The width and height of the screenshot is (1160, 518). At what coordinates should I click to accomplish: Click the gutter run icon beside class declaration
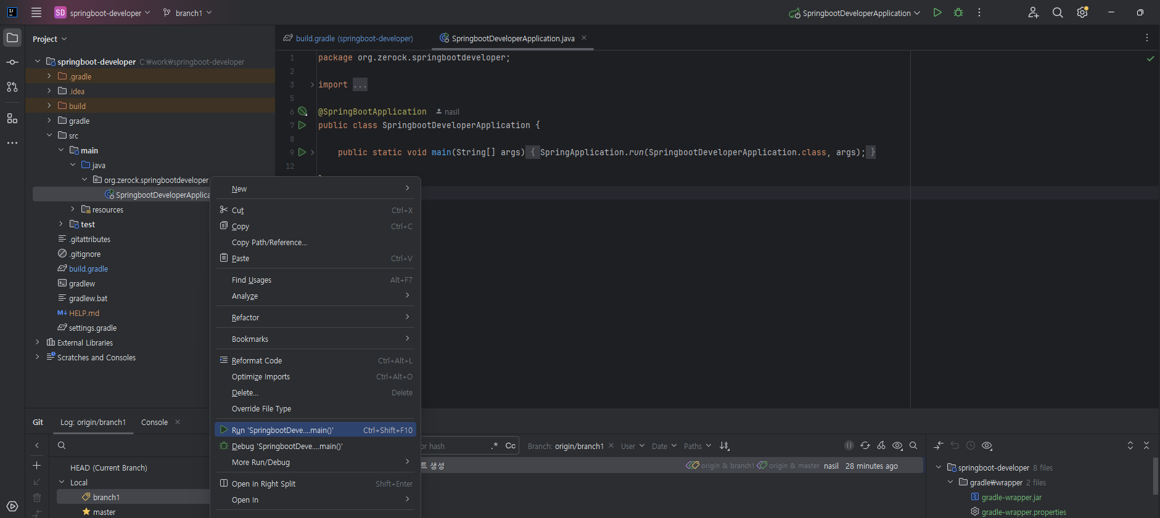[x=302, y=125]
